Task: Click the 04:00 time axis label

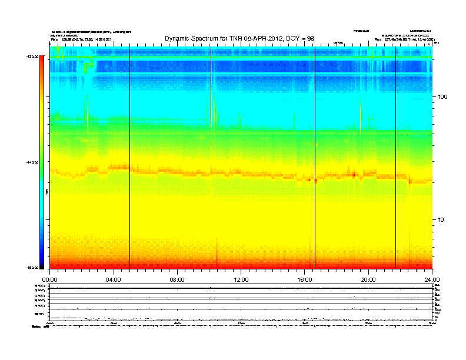Action: point(113,279)
